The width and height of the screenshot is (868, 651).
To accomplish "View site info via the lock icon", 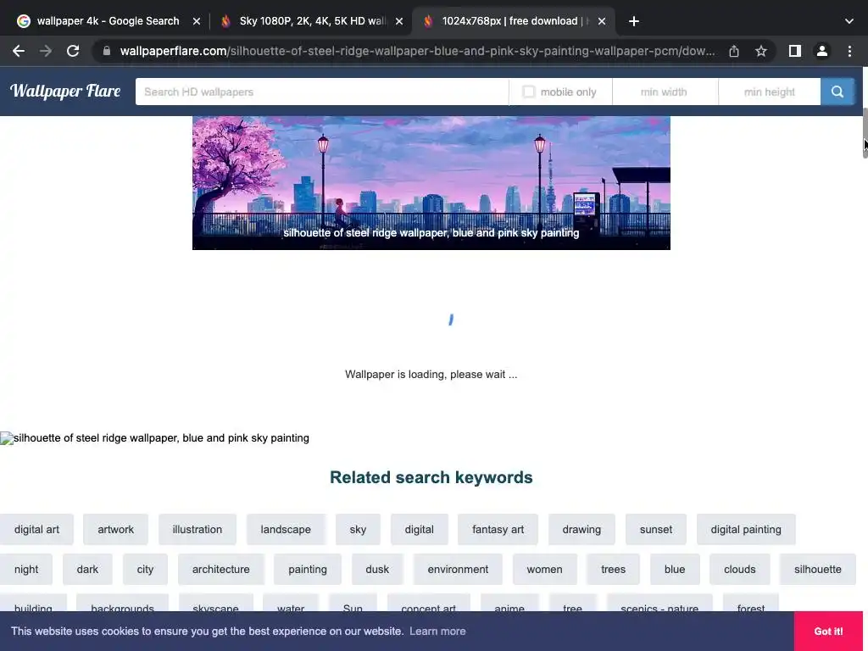I will coord(107,51).
